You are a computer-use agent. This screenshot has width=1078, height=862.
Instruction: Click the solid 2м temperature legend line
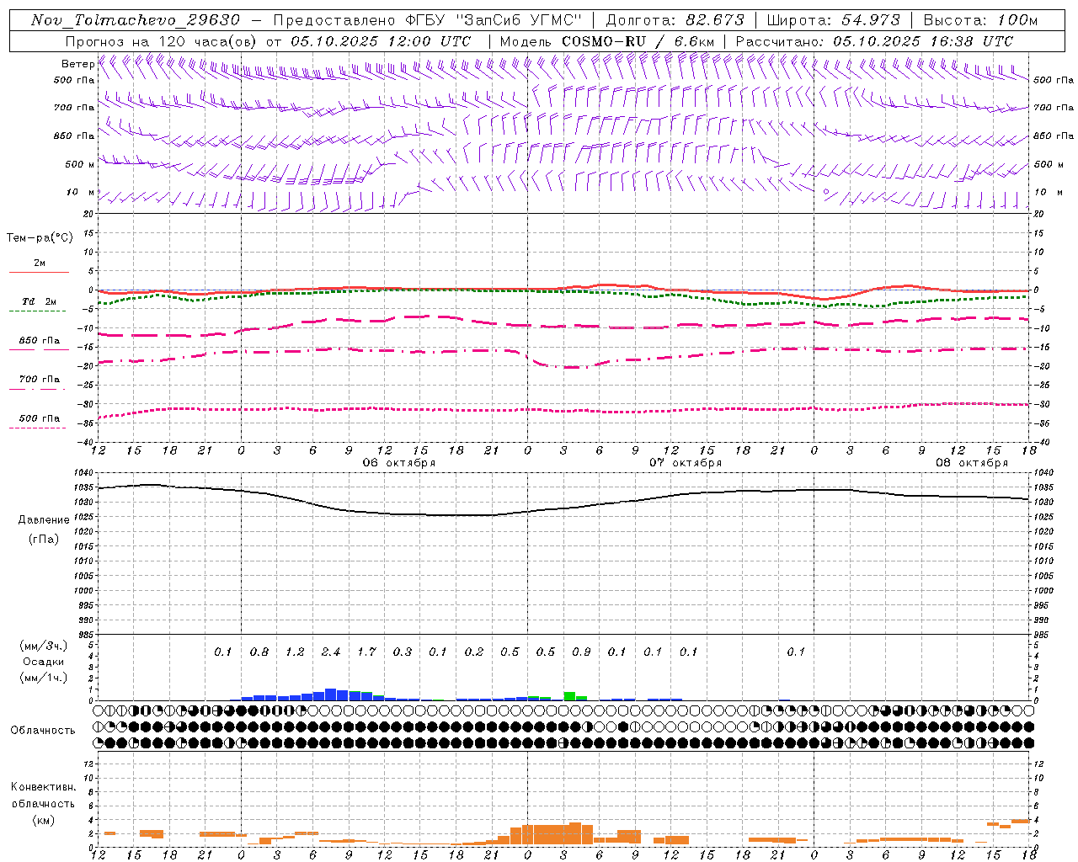click(x=39, y=272)
